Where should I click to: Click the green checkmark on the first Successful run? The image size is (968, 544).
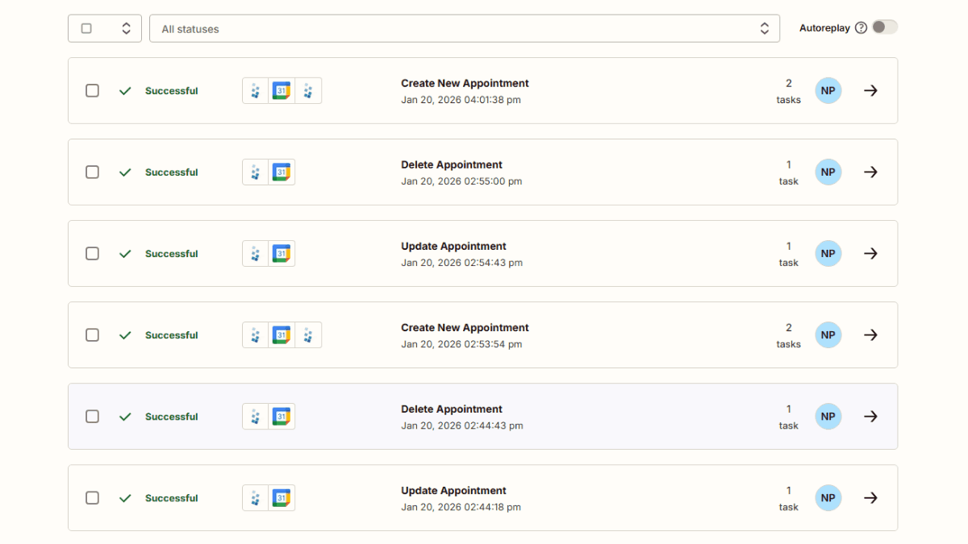pos(125,90)
